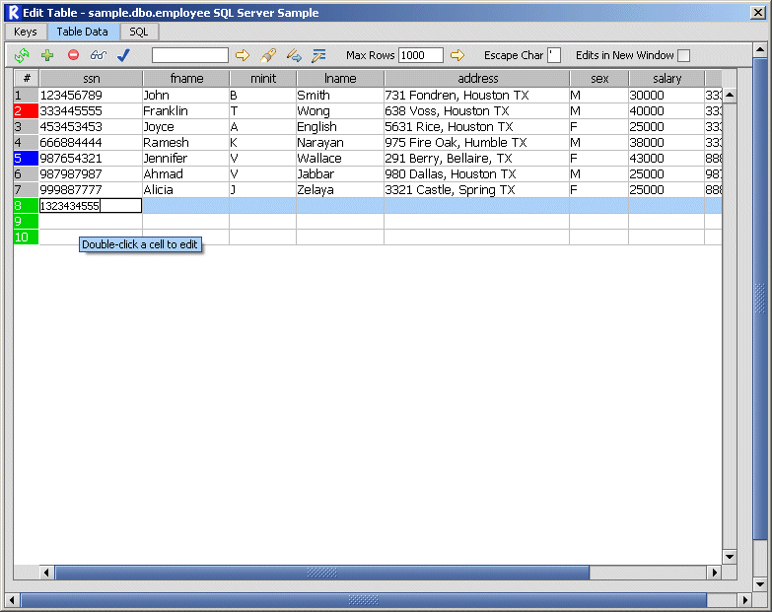Enable the Edits in New Window checkbox
This screenshot has height=612, width=772.
684,55
